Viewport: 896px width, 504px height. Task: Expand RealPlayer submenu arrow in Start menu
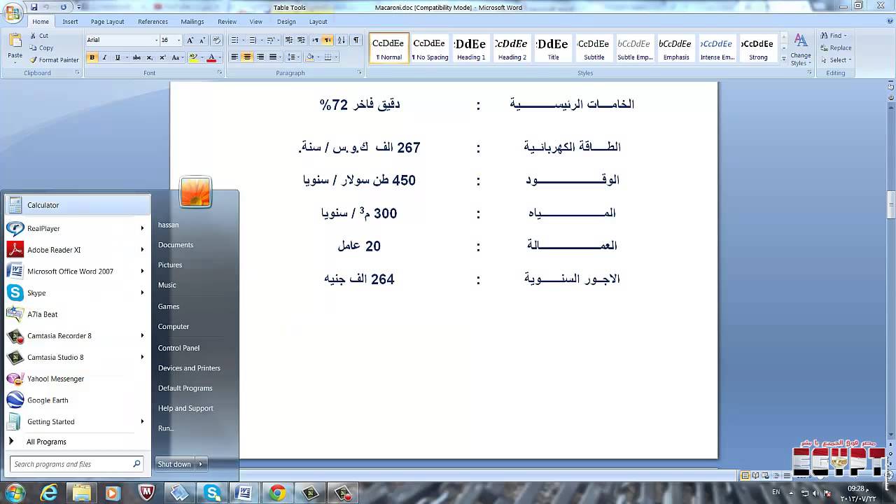[142, 228]
